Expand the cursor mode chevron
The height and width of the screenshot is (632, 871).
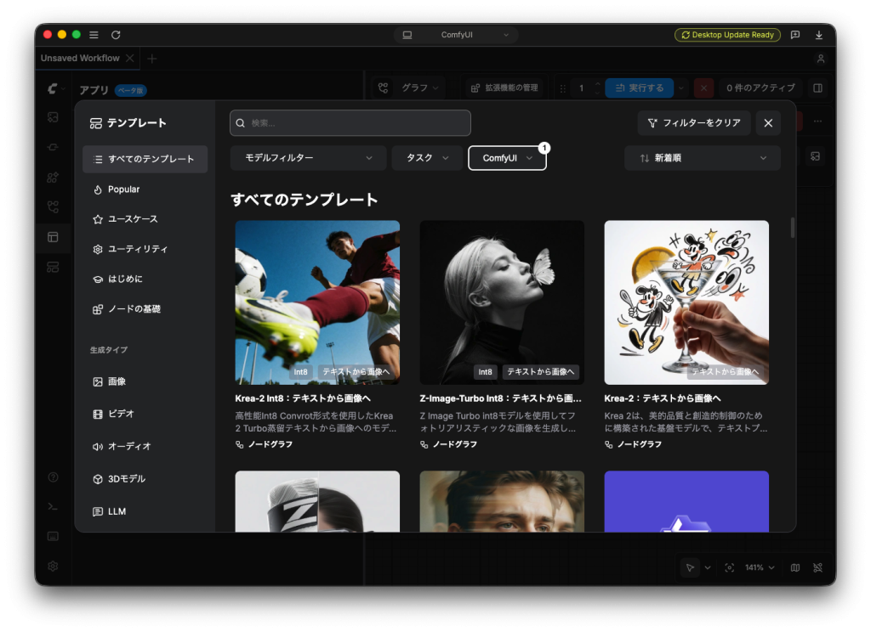708,567
